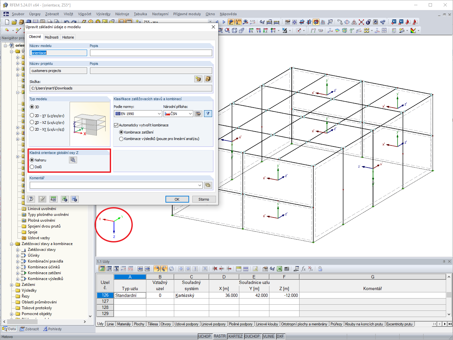
Task: Open the Národní příloha ČSN dropdown
Action: tap(178, 114)
